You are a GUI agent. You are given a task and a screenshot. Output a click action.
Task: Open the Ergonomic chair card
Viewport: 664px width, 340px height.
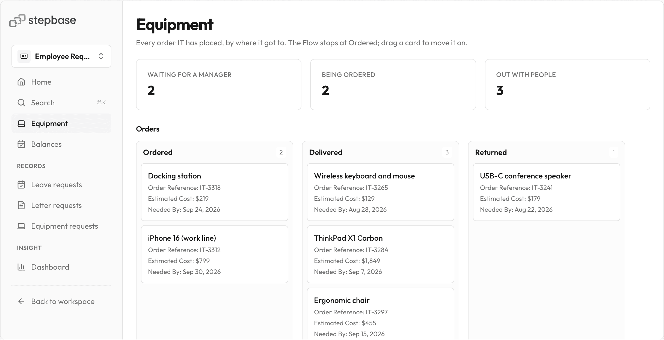click(x=381, y=314)
